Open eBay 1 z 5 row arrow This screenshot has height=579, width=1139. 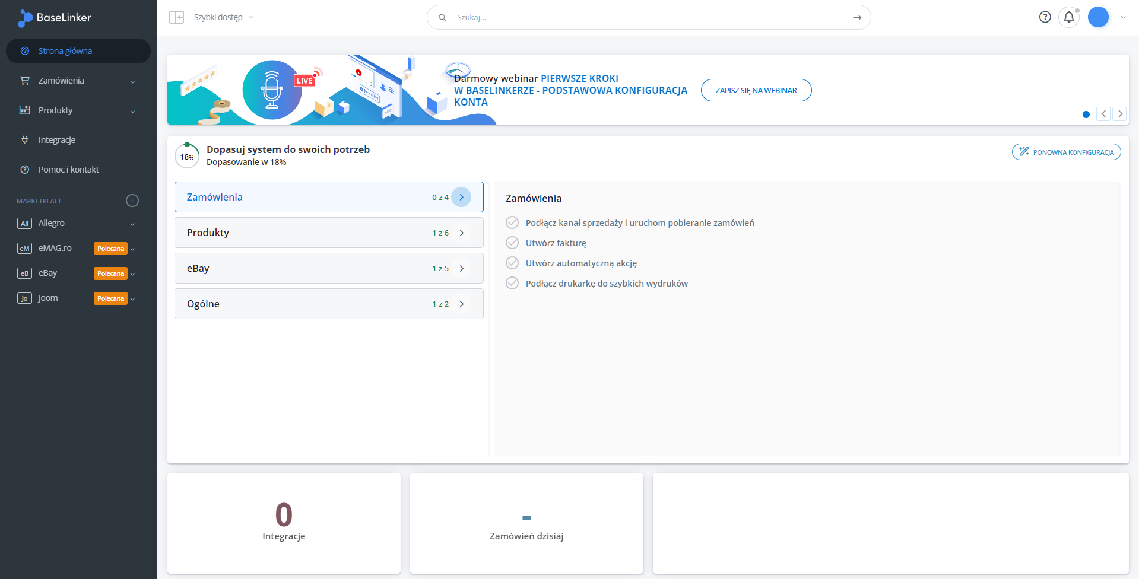tap(461, 268)
